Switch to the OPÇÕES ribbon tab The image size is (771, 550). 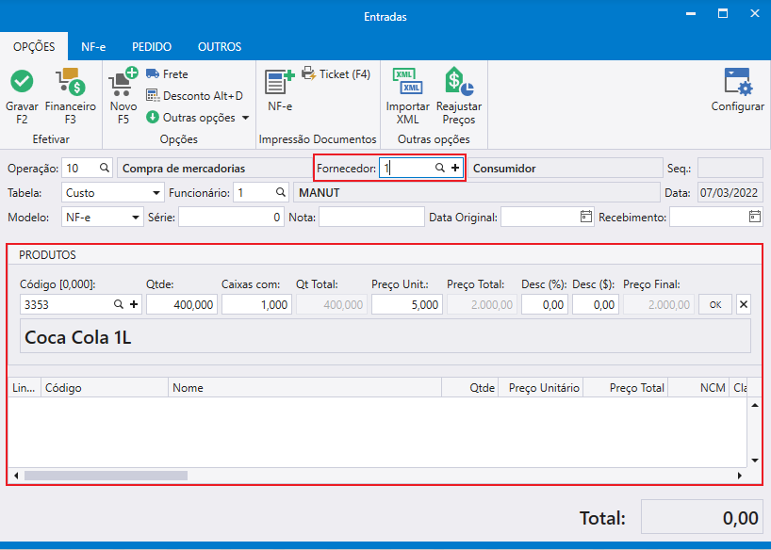pos(34,47)
